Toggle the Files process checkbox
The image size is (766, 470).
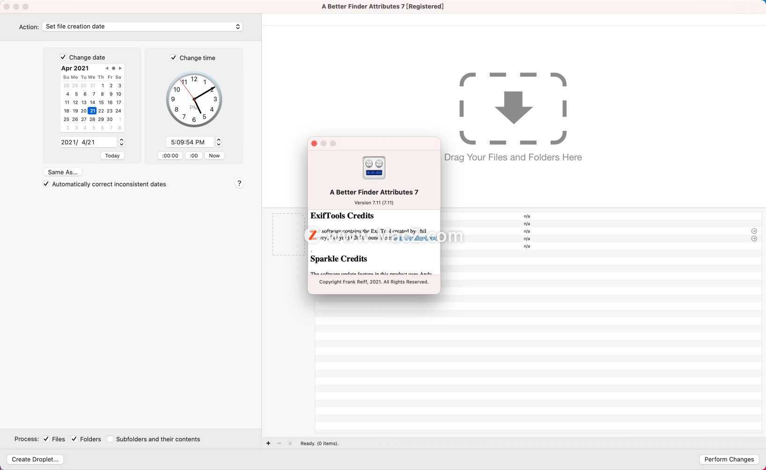pyautogui.click(x=46, y=439)
